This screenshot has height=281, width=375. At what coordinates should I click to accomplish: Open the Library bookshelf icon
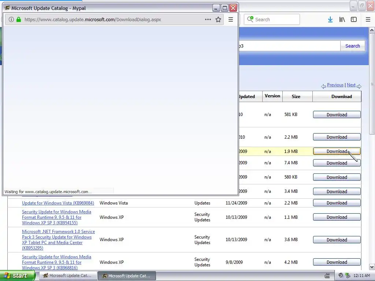click(342, 20)
